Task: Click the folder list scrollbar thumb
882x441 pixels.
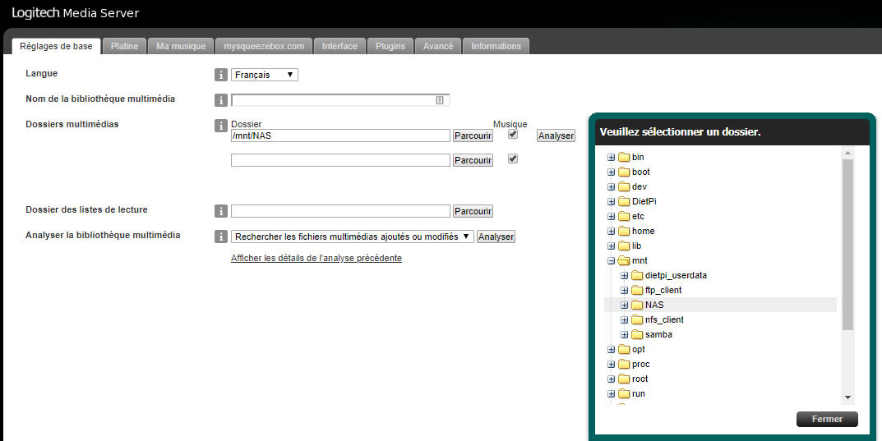Action: click(x=847, y=245)
